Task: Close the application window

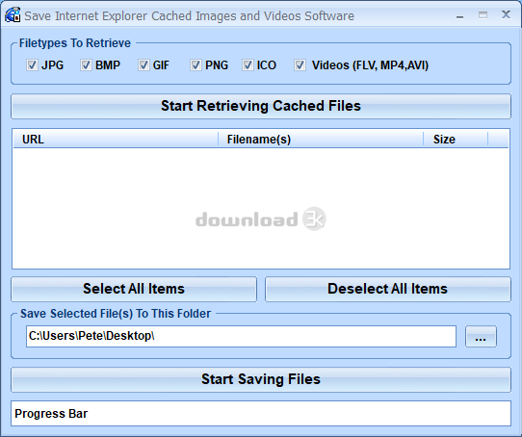Action: click(506, 15)
